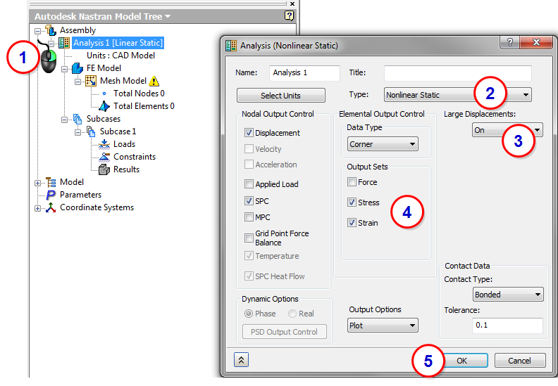Click the Subcase 1 icon

(x=91, y=131)
